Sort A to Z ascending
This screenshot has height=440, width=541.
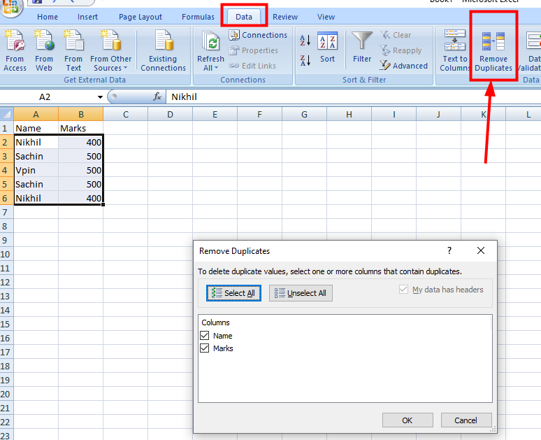click(305, 41)
